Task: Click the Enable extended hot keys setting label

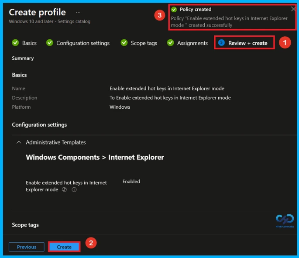Action: 66,186
